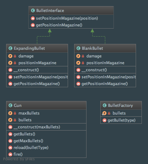Select reload(bulletType) method text in Gun
The width and height of the screenshot is (148, 164).
pos(31,148)
